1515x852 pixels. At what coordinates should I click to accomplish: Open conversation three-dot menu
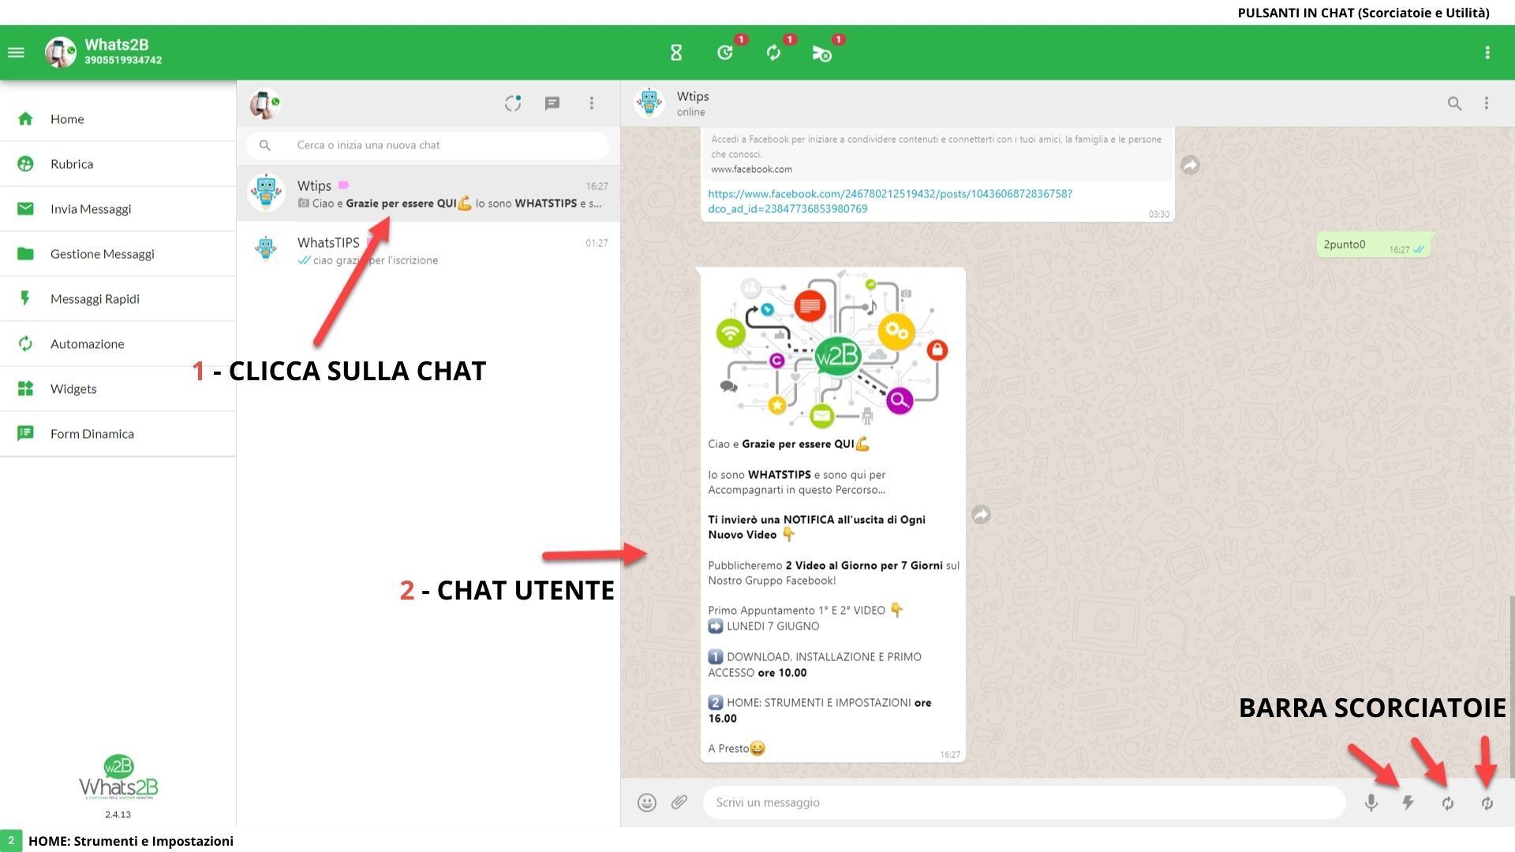pyautogui.click(x=1487, y=103)
